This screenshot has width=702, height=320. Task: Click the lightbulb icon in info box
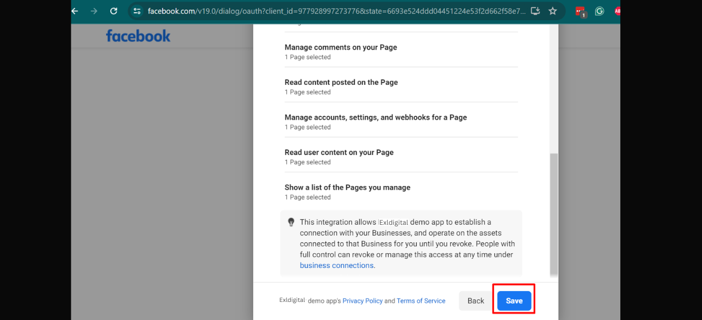click(x=291, y=222)
